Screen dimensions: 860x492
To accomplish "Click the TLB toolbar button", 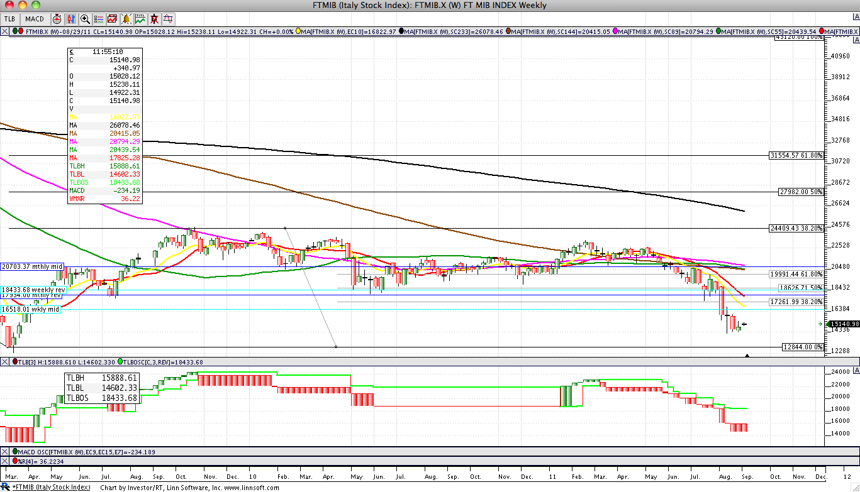I will 9,19.
